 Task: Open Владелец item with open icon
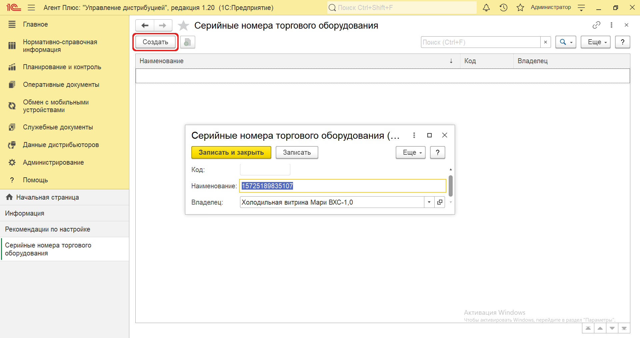(440, 202)
